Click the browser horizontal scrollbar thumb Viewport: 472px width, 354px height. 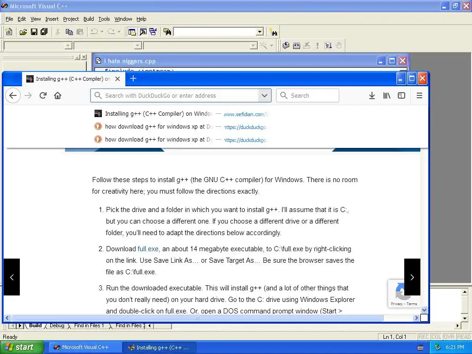click(197, 318)
